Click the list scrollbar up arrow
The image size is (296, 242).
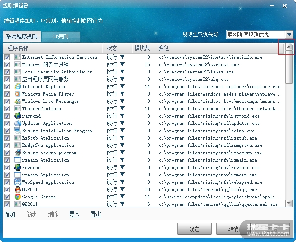pyautogui.click(x=289, y=47)
